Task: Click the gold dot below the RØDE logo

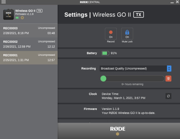Action: (118, 134)
